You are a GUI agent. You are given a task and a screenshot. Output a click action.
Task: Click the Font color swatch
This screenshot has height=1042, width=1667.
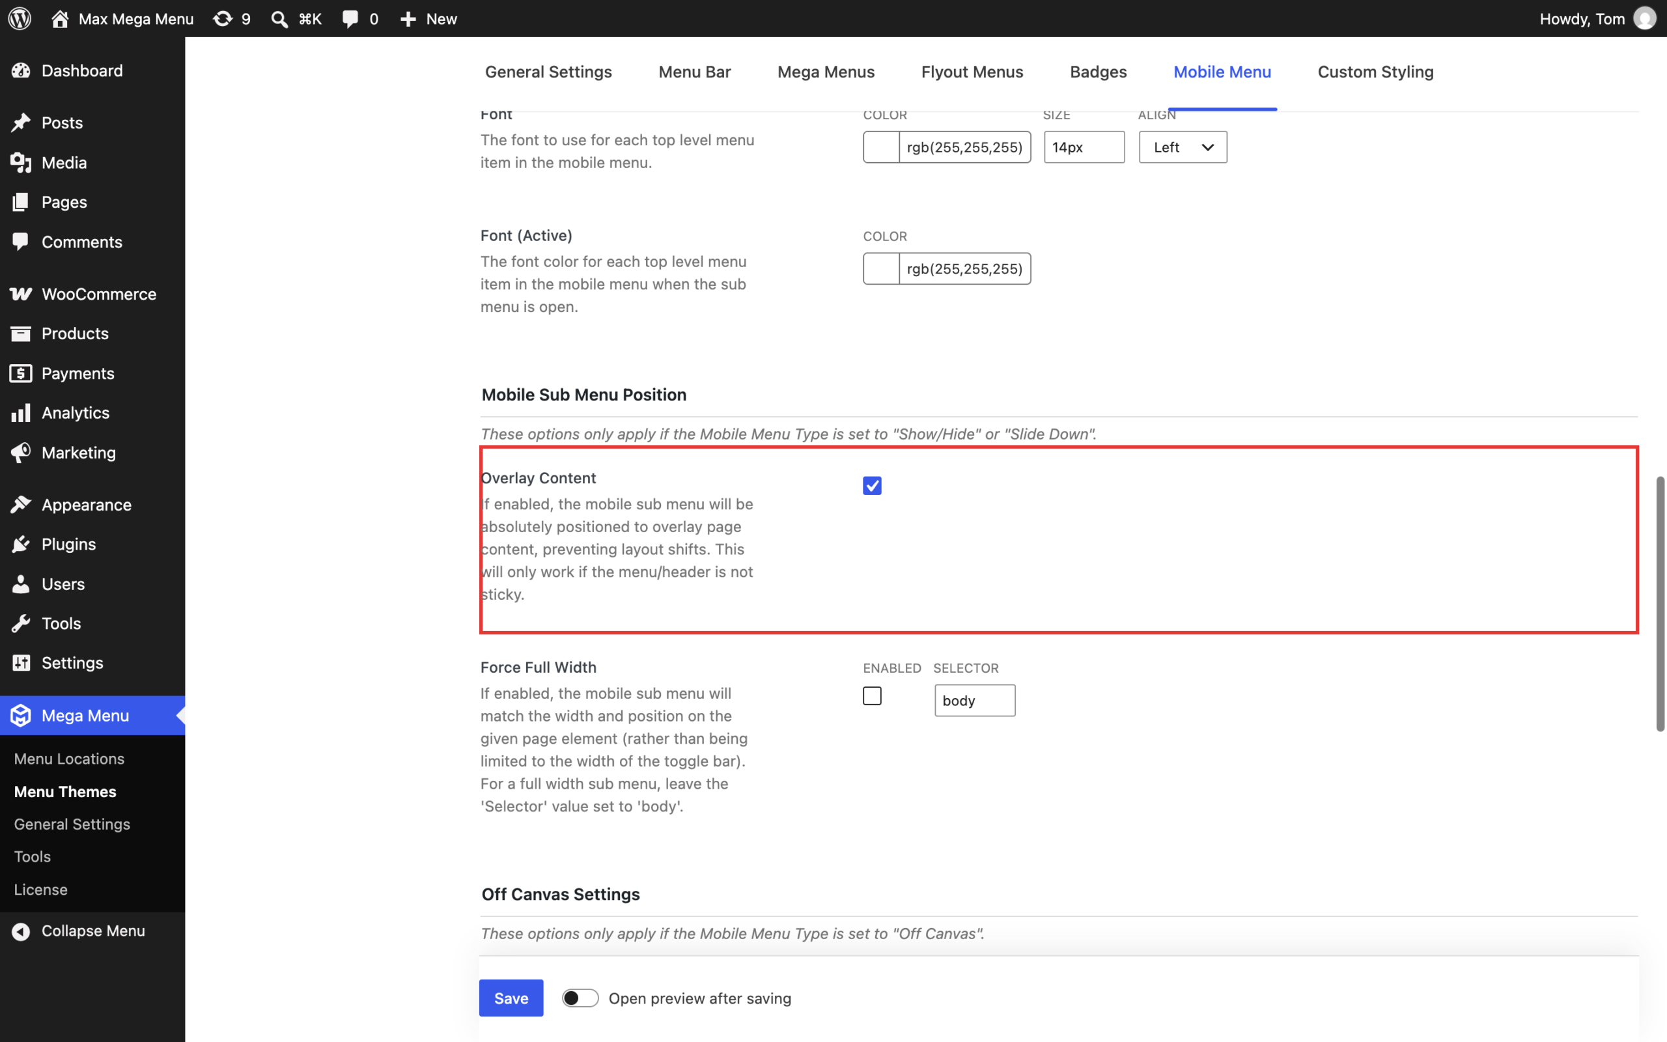(881, 147)
